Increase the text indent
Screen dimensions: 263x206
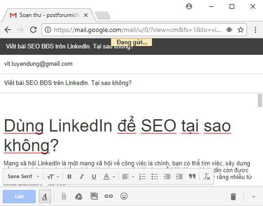point(179,177)
